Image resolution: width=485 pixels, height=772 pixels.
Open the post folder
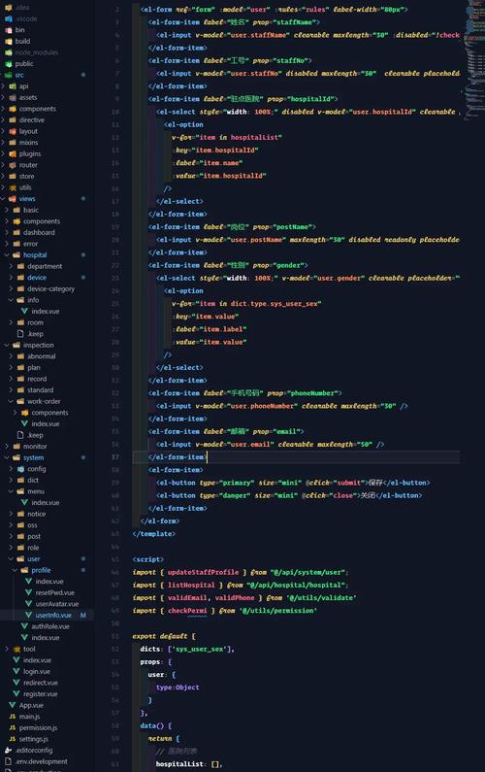tap(34, 536)
